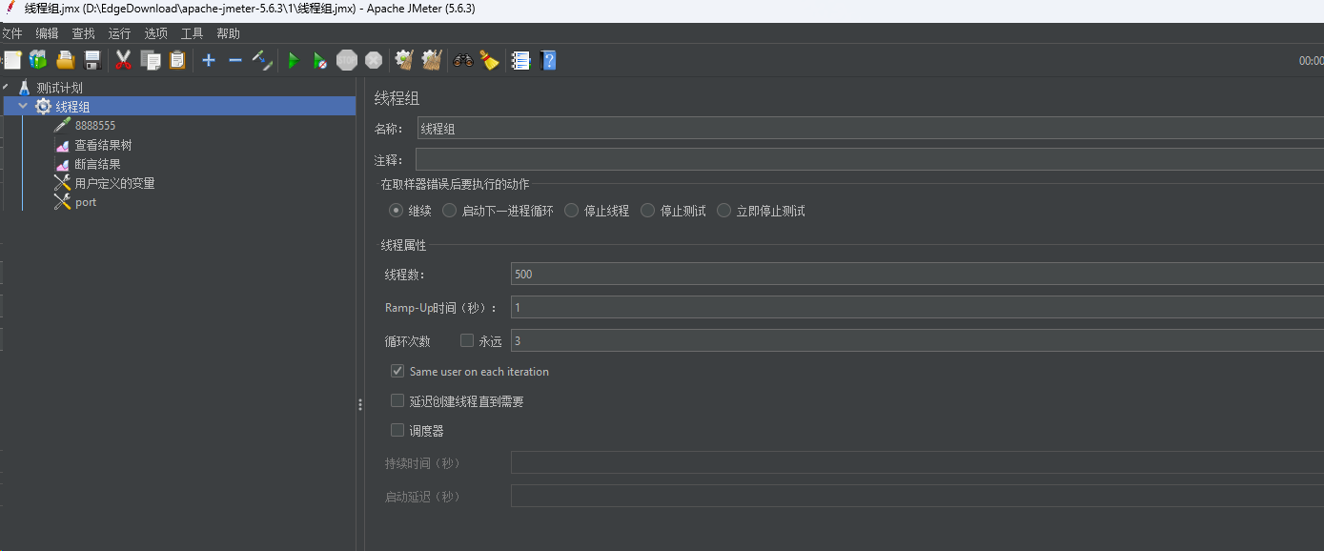Enable the 调度器 checkbox
The height and width of the screenshot is (551, 1324).
pos(397,431)
